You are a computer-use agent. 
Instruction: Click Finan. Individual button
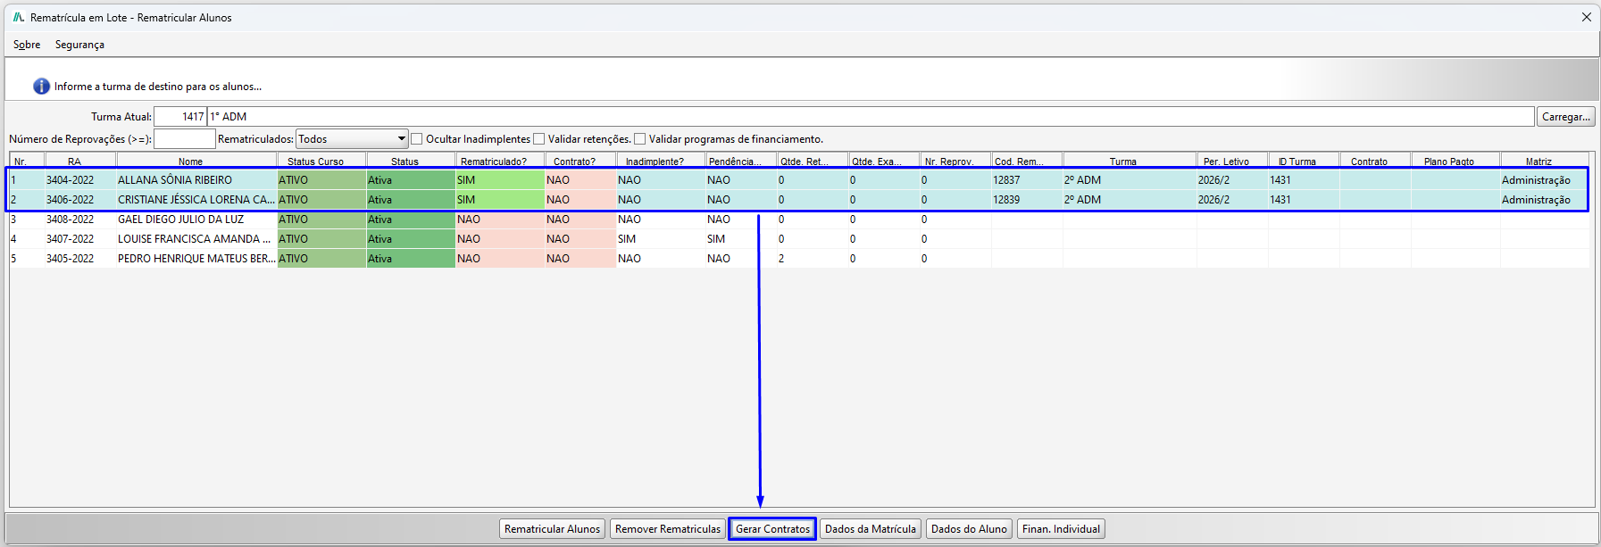[x=1061, y=529]
